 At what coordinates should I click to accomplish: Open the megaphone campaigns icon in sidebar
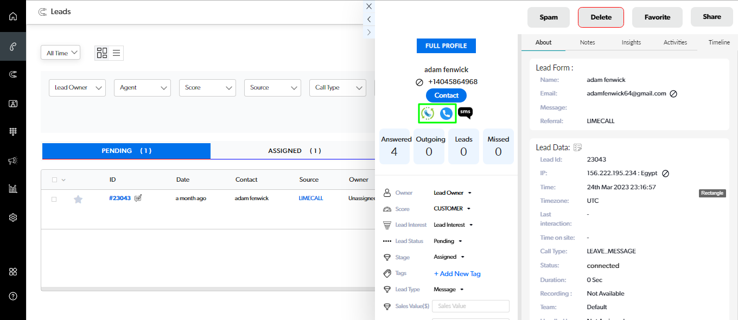tap(13, 161)
